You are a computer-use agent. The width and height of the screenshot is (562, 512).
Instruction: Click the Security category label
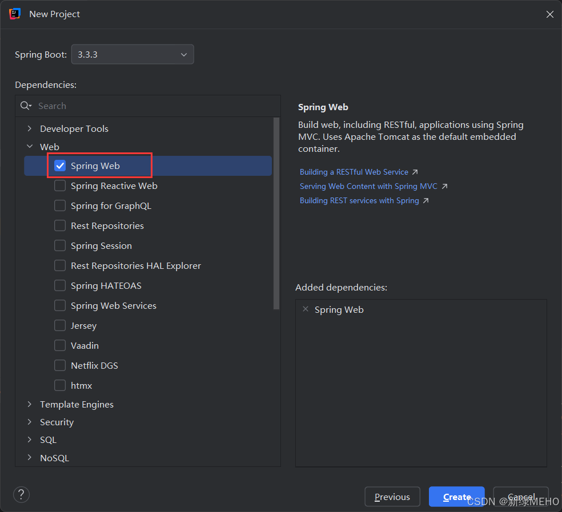pos(57,422)
